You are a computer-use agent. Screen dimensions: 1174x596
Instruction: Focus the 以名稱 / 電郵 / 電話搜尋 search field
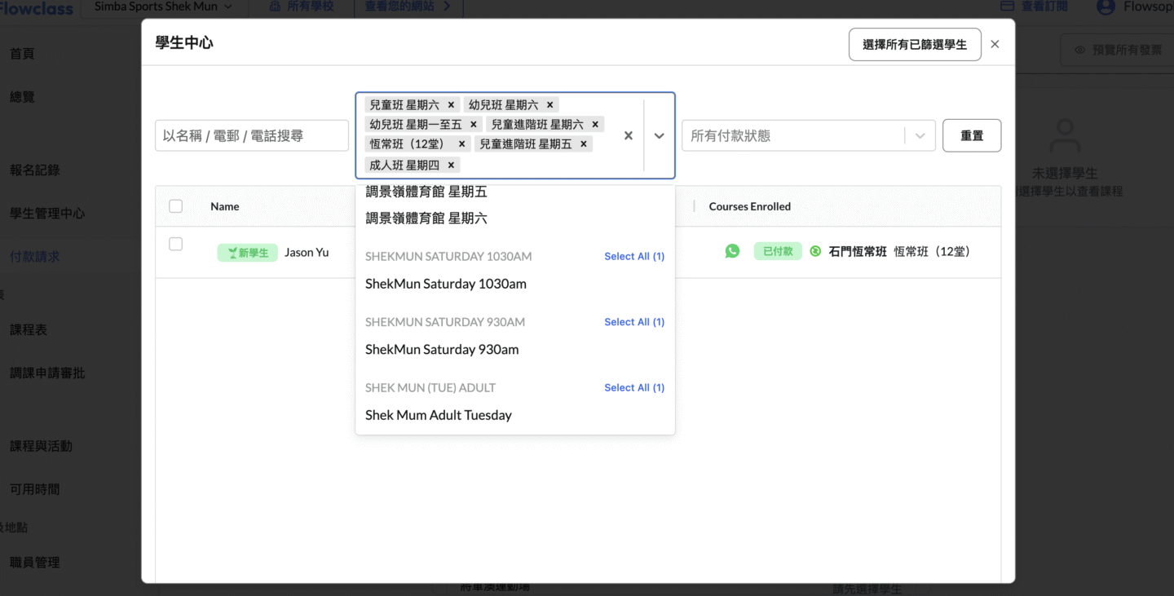pyautogui.click(x=251, y=136)
